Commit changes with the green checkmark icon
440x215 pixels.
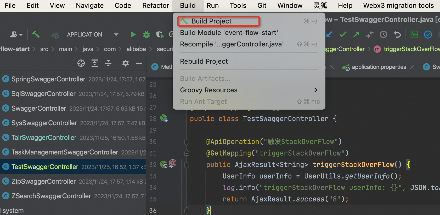343,34
